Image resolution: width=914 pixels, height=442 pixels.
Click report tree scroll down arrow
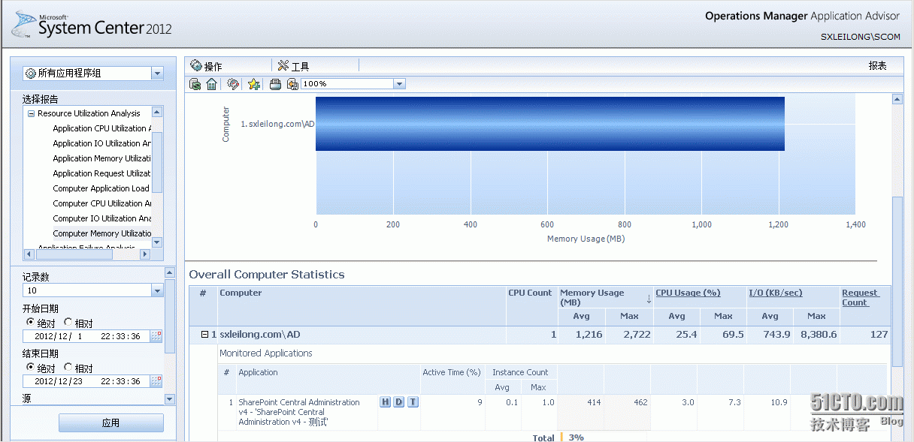click(x=157, y=242)
